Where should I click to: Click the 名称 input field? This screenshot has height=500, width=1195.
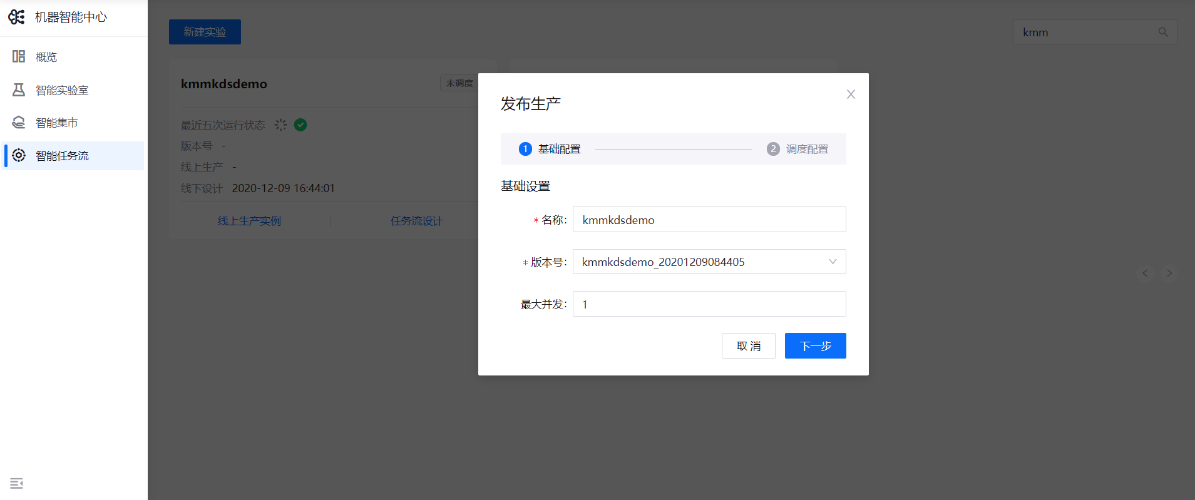point(709,220)
